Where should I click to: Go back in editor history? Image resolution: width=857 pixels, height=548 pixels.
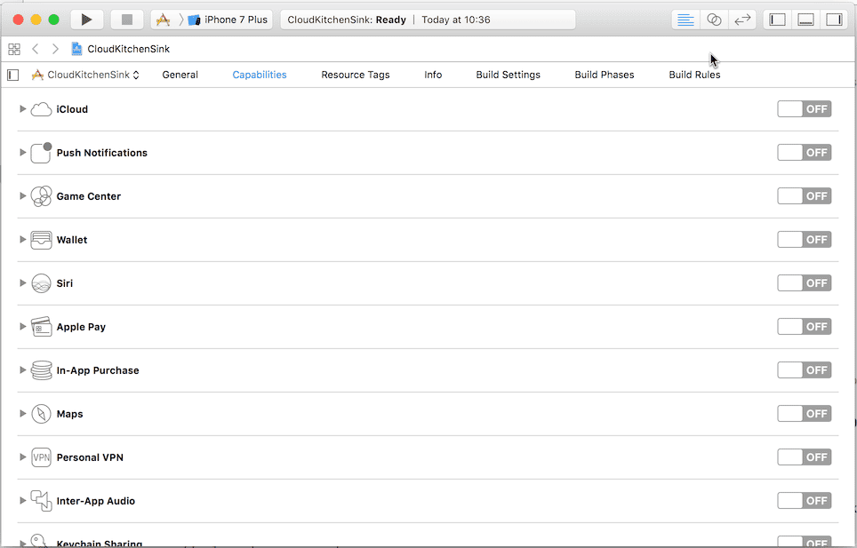[x=36, y=49]
